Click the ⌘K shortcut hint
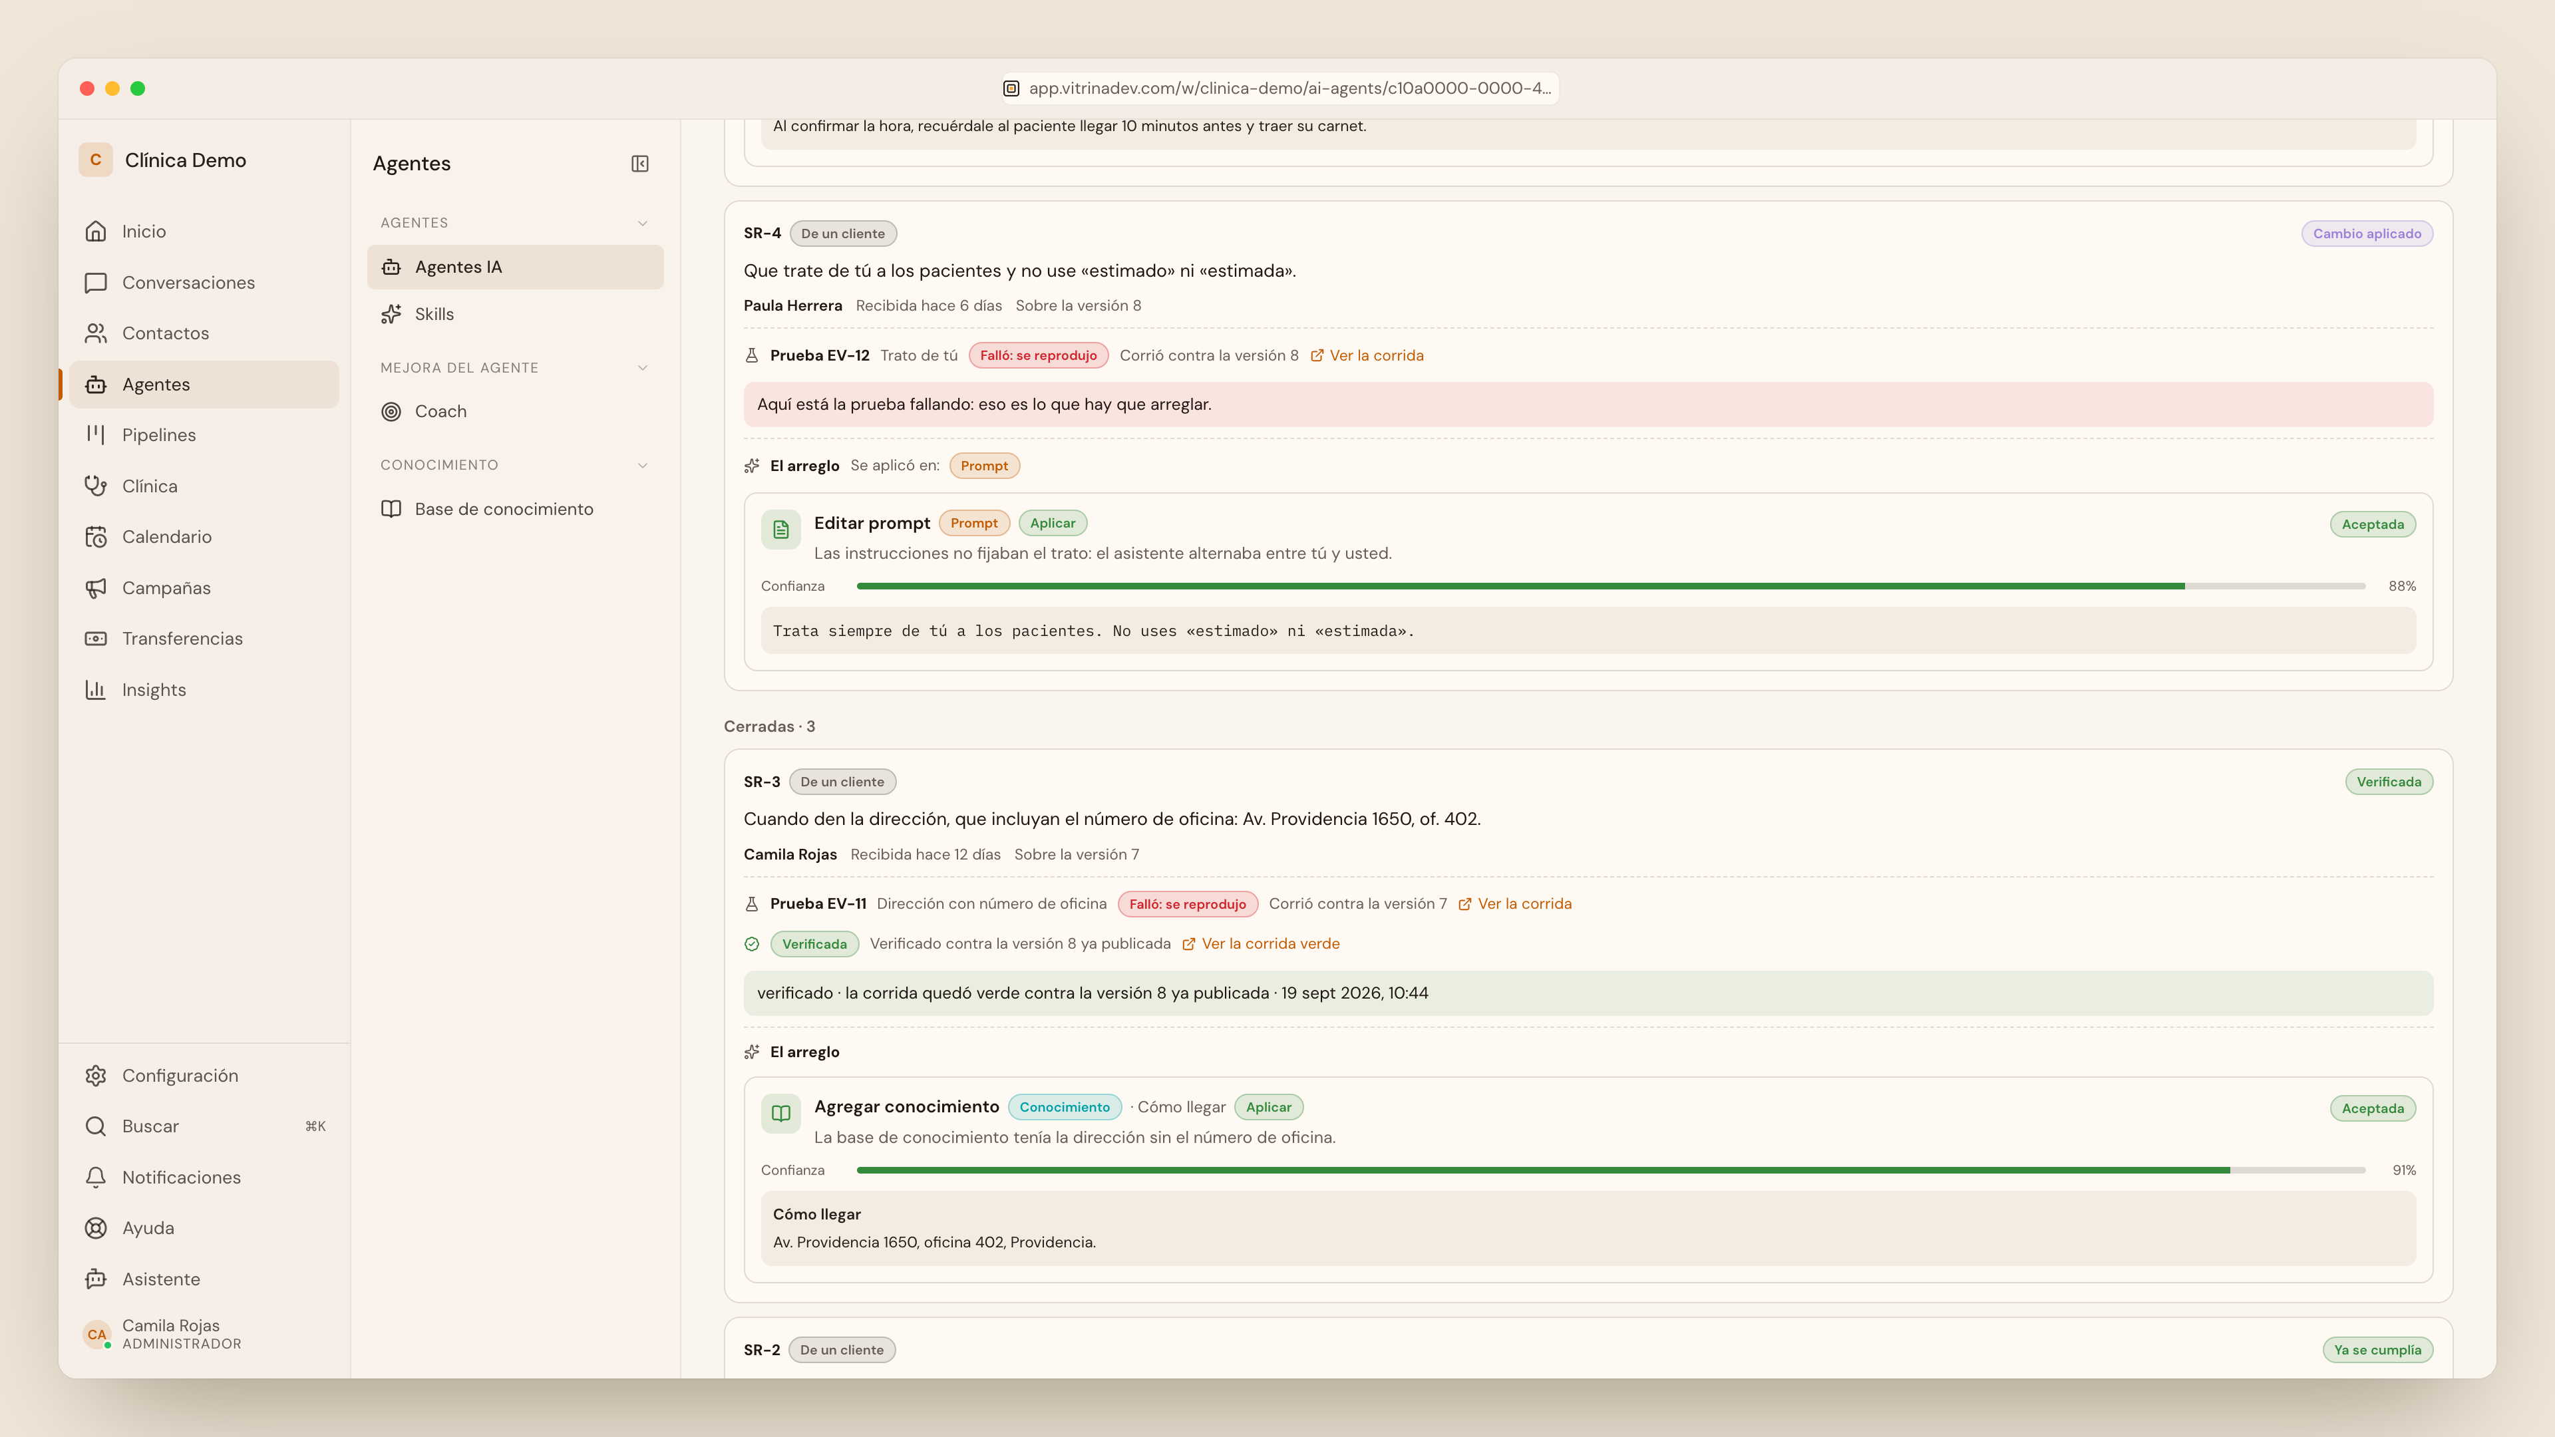Screen dimensions: 2555x1437 pyautogui.click(x=315, y=1126)
